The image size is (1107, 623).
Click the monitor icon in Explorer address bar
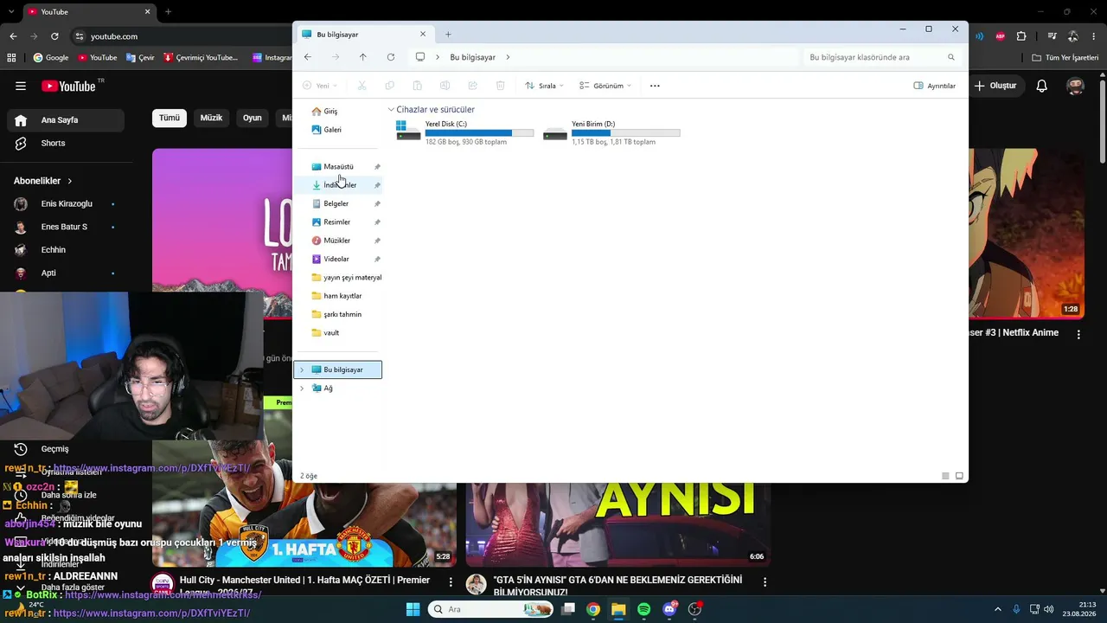(x=420, y=57)
